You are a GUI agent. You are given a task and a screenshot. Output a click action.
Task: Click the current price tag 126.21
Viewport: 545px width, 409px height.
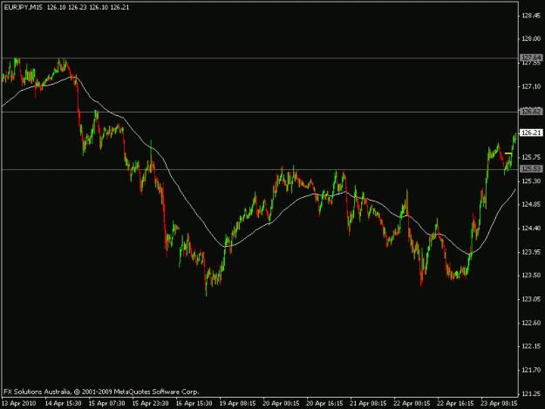click(x=531, y=133)
